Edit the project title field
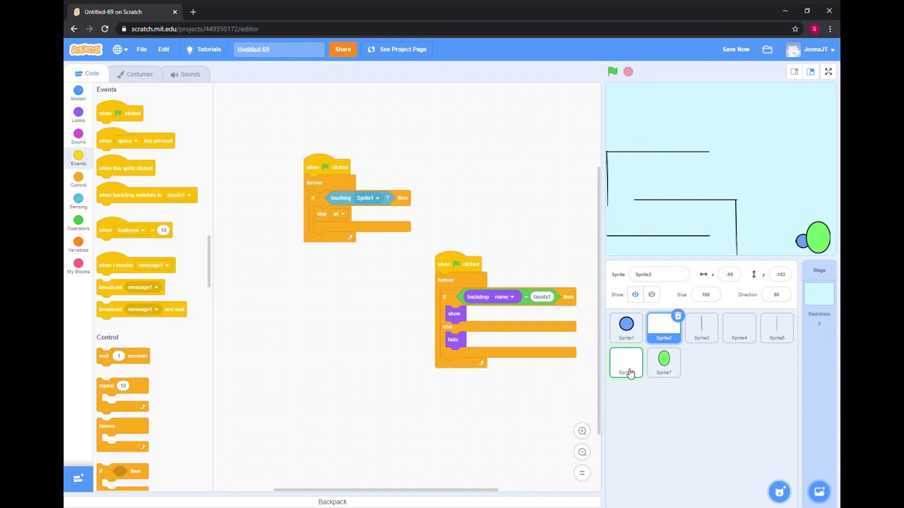Screen dimensions: 904x508 pyautogui.click(x=279, y=49)
